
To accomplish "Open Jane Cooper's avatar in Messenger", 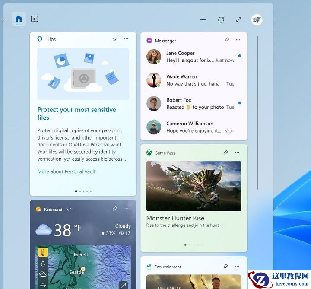I will pyautogui.click(x=154, y=57).
